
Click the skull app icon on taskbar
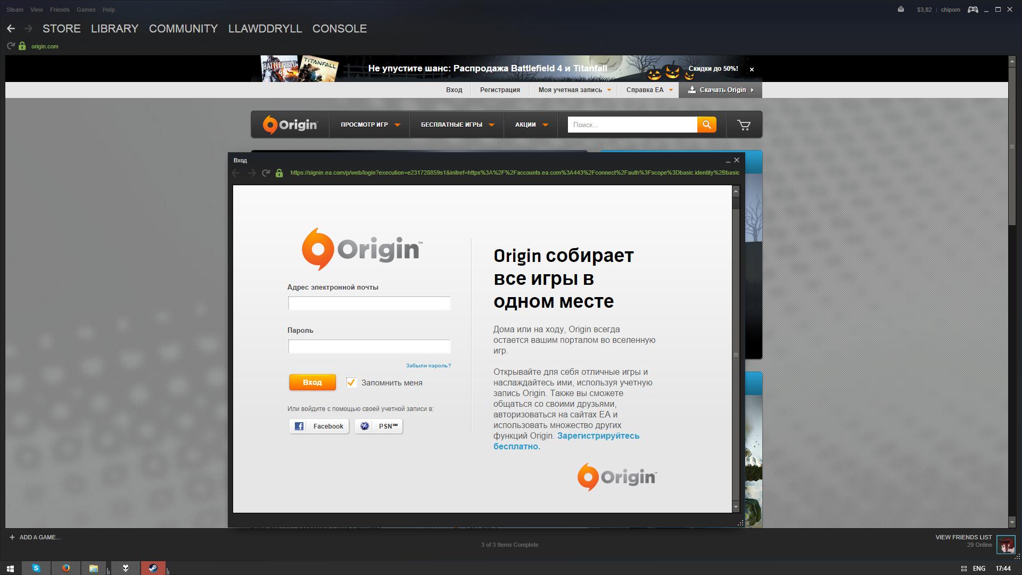click(x=125, y=568)
